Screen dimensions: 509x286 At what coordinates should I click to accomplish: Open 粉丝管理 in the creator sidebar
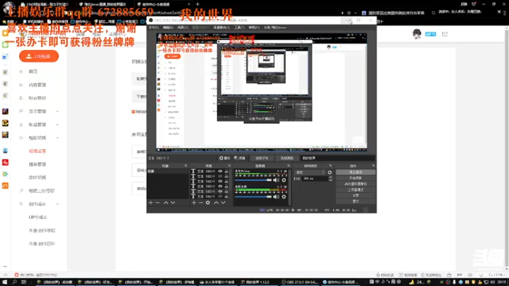tap(37, 98)
